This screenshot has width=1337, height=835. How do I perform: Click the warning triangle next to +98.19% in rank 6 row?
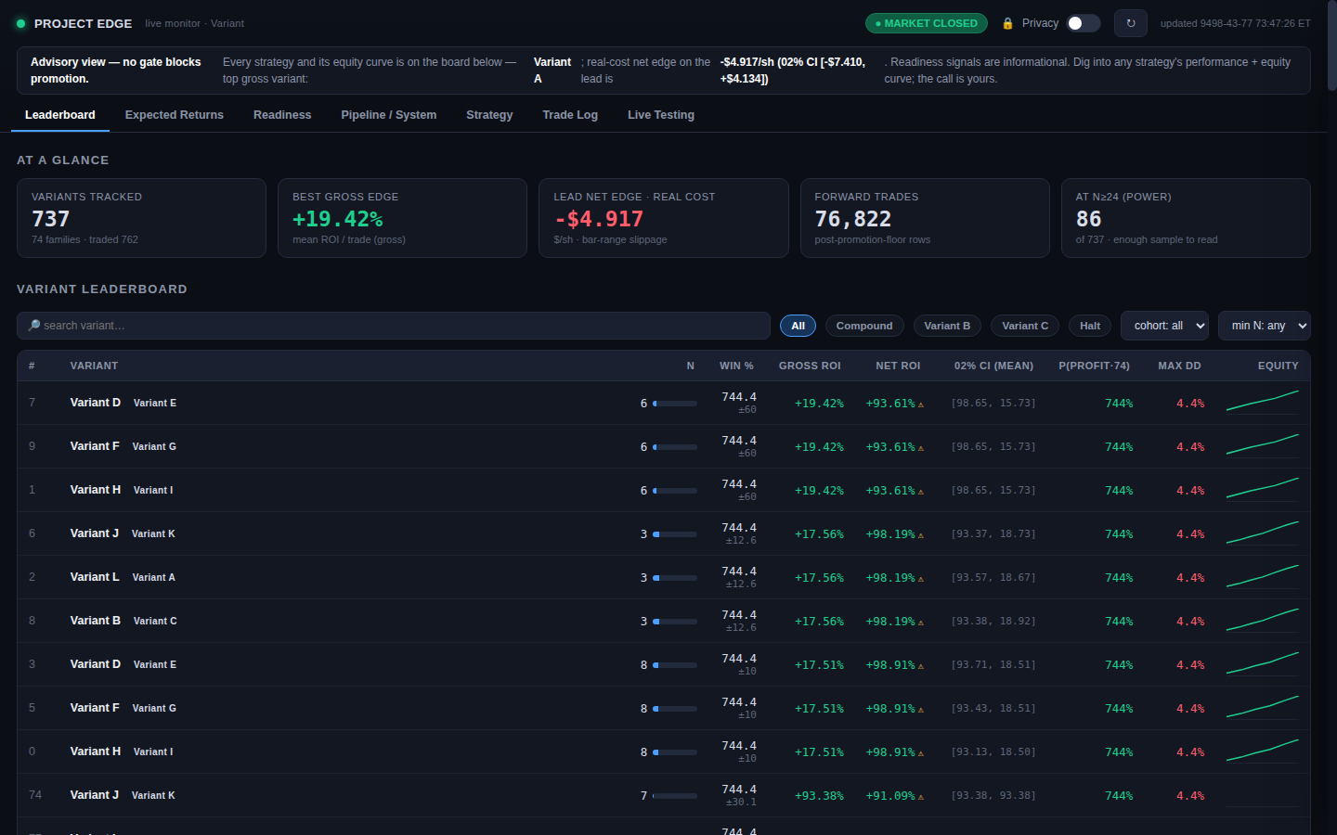point(921,535)
